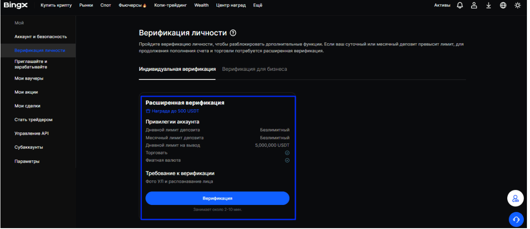Open the user profile icon
The height and width of the screenshot is (229, 530).
(474, 5)
